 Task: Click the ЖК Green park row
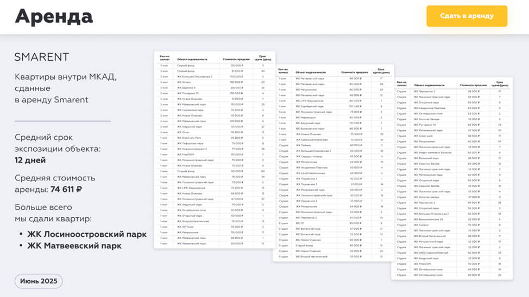[452, 136]
